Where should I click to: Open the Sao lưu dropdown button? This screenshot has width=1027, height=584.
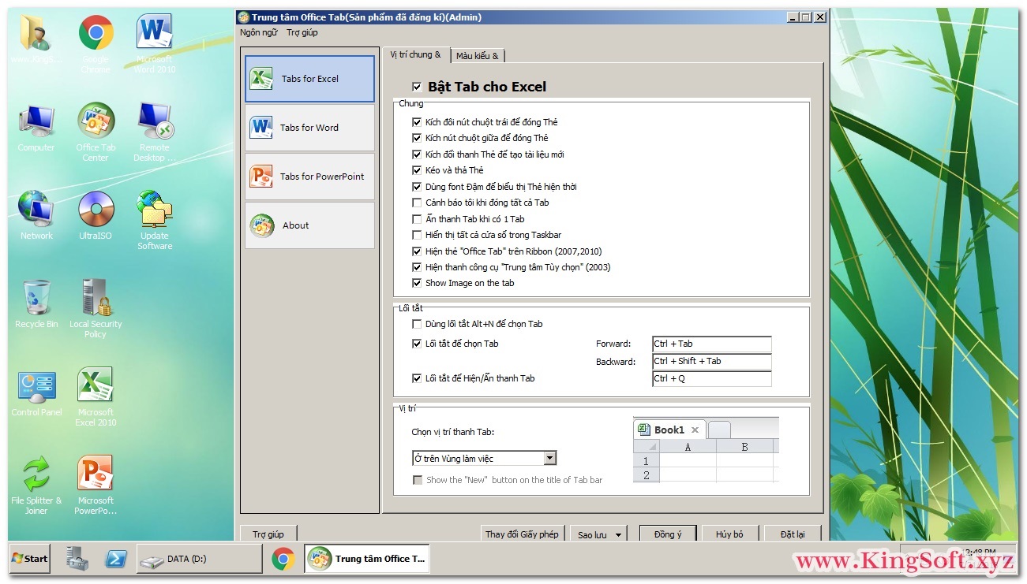(x=600, y=534)
